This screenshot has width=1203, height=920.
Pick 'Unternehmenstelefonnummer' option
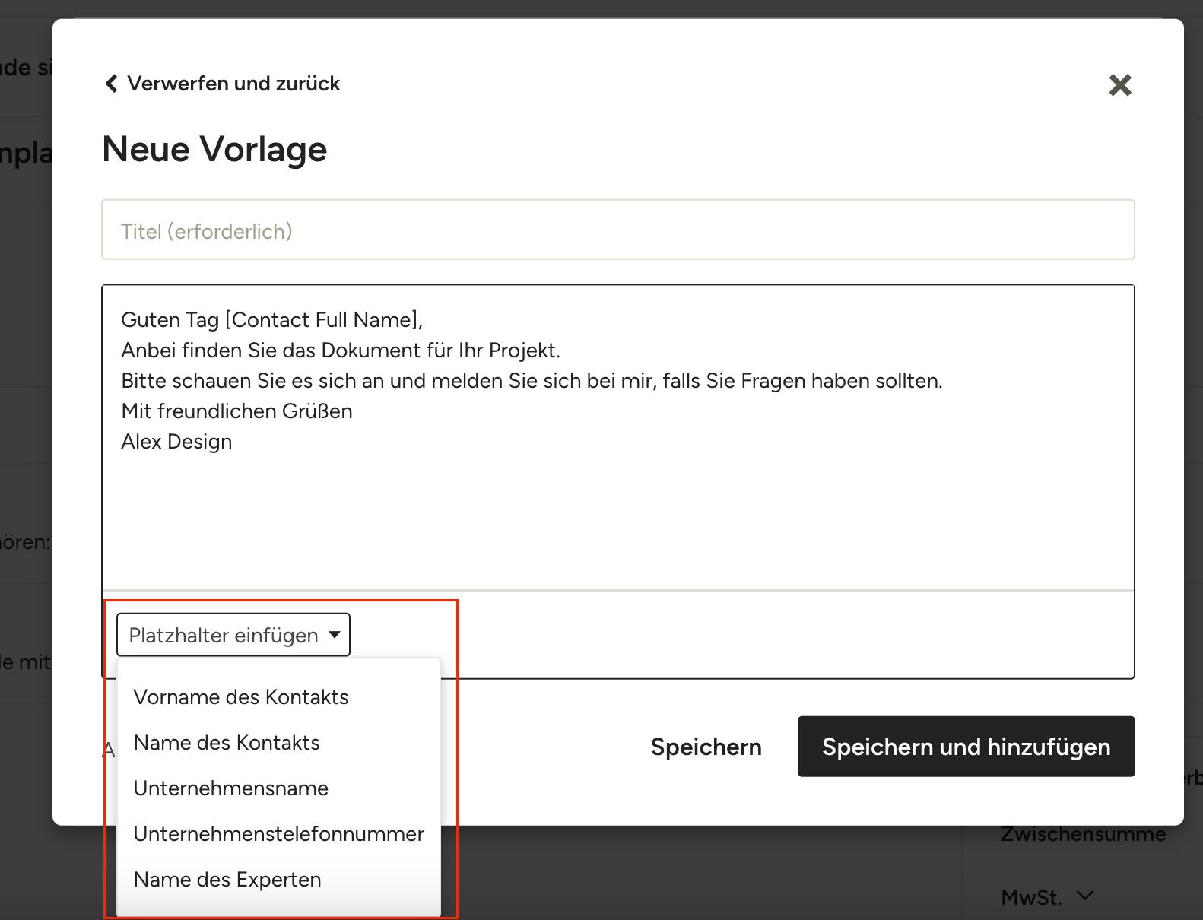click(x=278, y=834)
